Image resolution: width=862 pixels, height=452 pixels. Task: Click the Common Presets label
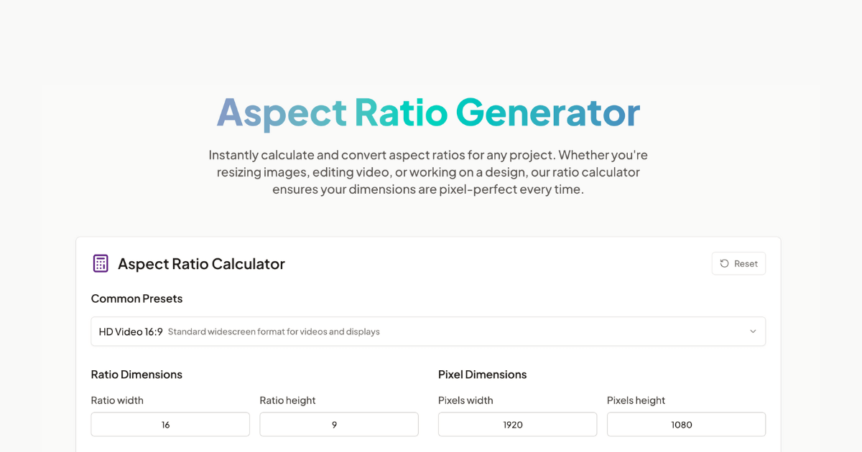(x=136, y=298)
